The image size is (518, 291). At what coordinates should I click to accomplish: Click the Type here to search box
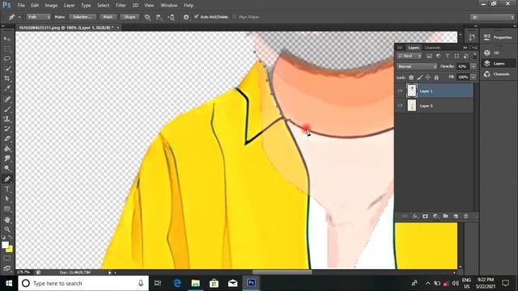83,283
